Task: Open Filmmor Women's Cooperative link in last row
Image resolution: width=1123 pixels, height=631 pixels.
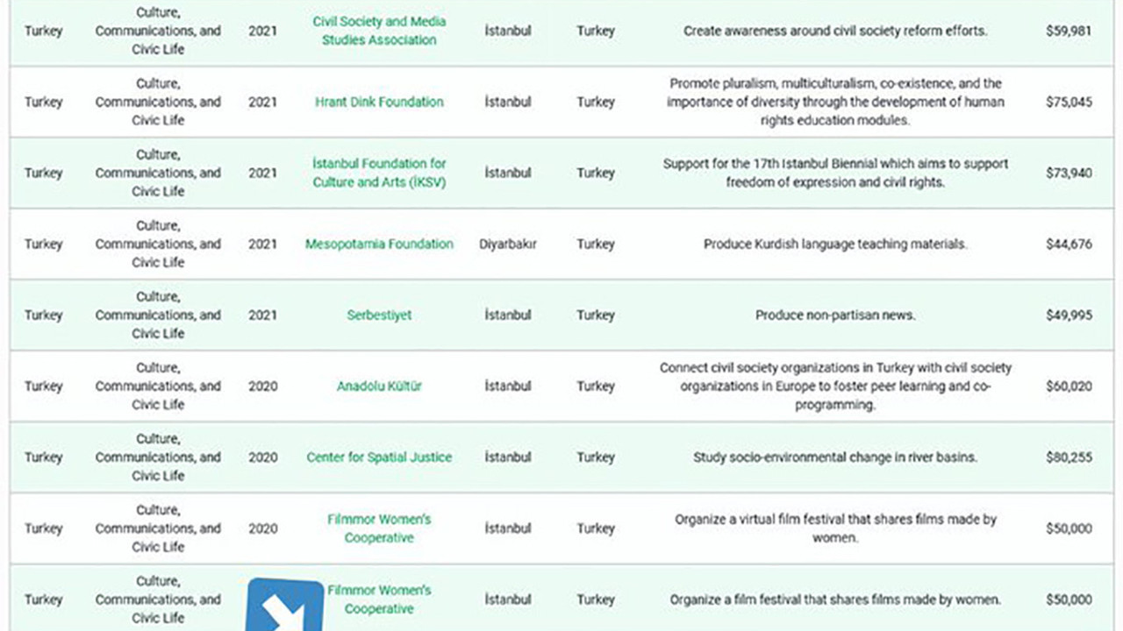Action: 379,599
